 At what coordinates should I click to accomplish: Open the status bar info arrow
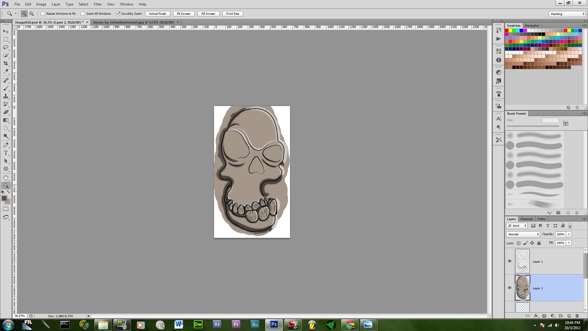tap(89, 316)
